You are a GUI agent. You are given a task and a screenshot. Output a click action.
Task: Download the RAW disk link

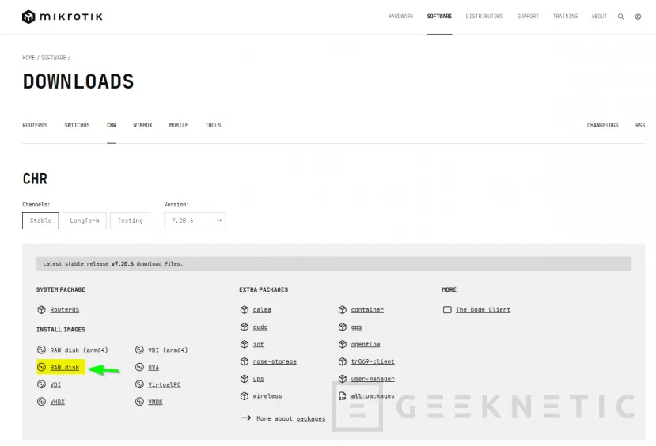[64, 368]
